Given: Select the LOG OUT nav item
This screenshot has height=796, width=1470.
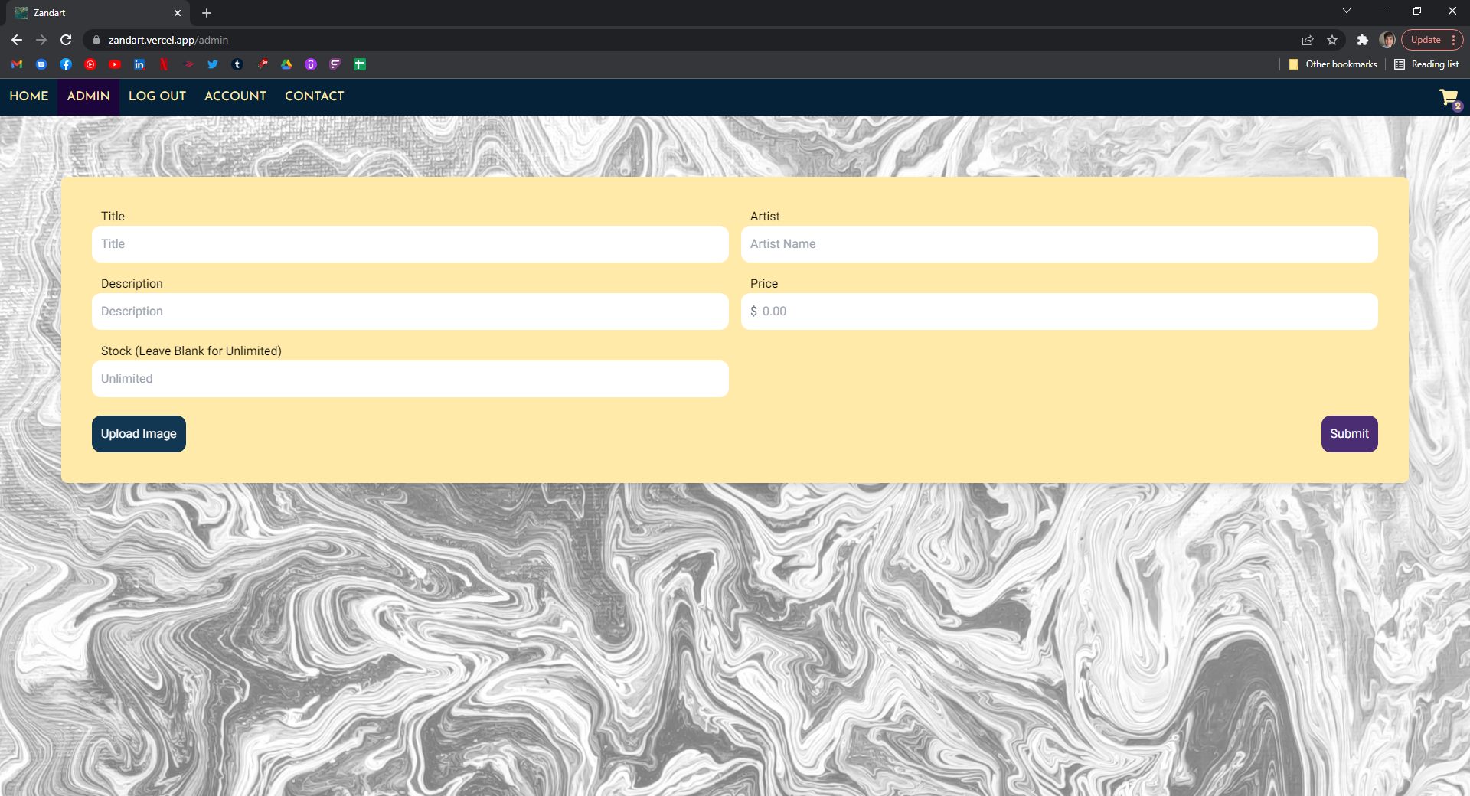Looking at the screenshot, I should tap(157, 96).
